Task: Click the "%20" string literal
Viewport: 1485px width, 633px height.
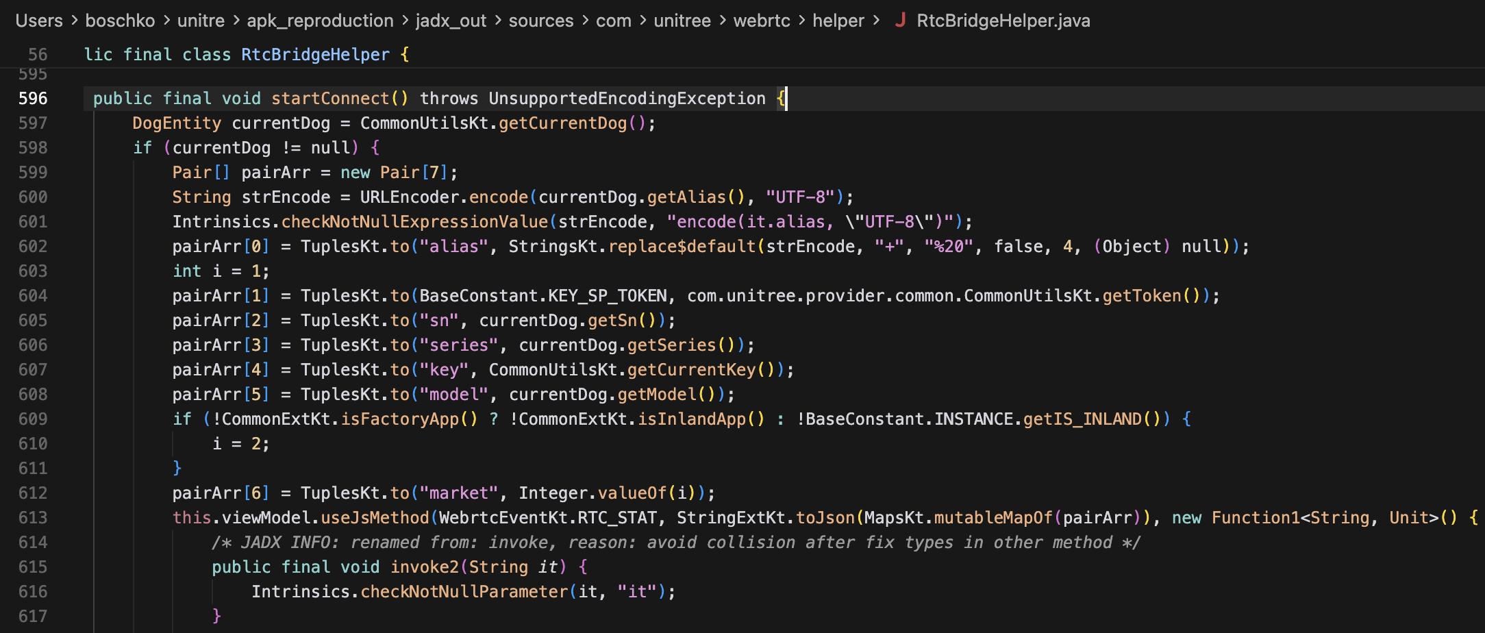Action: [949, 247]
